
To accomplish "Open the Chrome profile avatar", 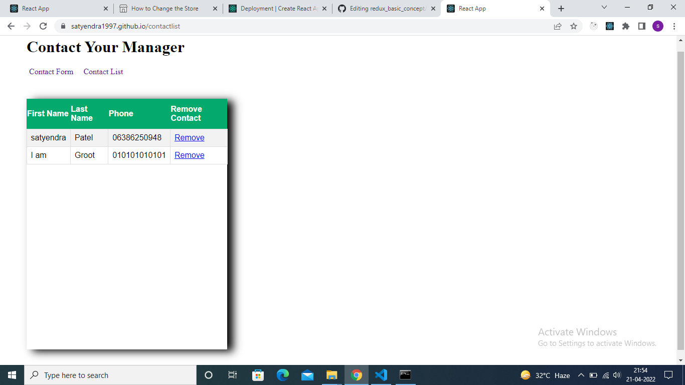I will (657, 26).
